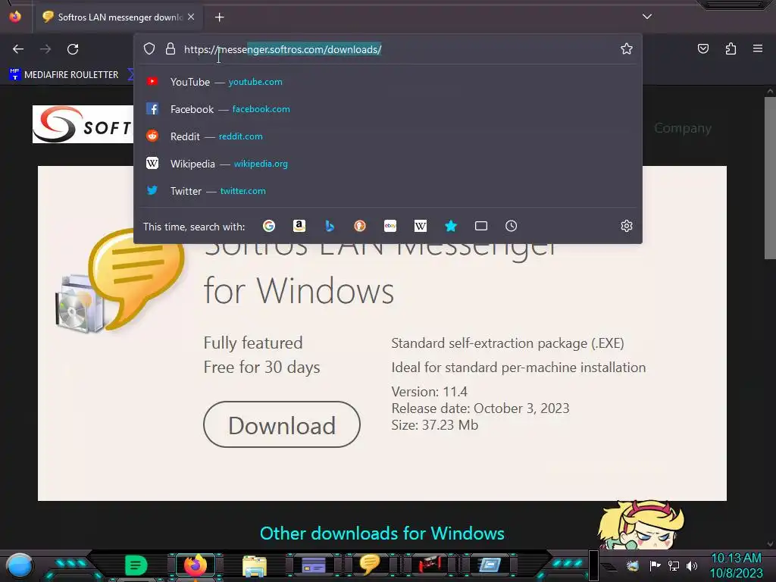Click the network tray icon
The image size is (776, 582).
tap(674, 565)
